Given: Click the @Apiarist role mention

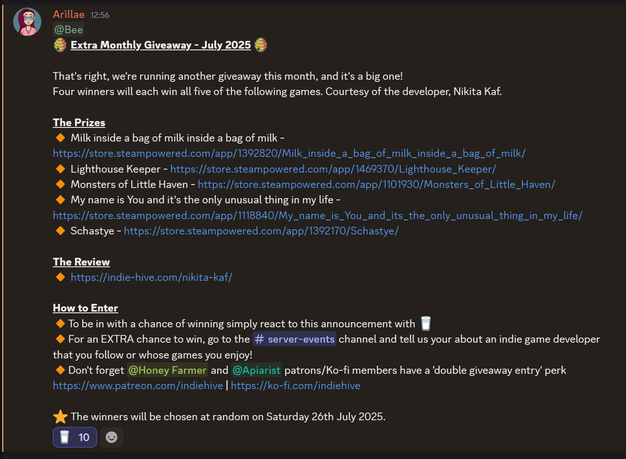Looking at the screenshot, I should click(x=256, y=370).
